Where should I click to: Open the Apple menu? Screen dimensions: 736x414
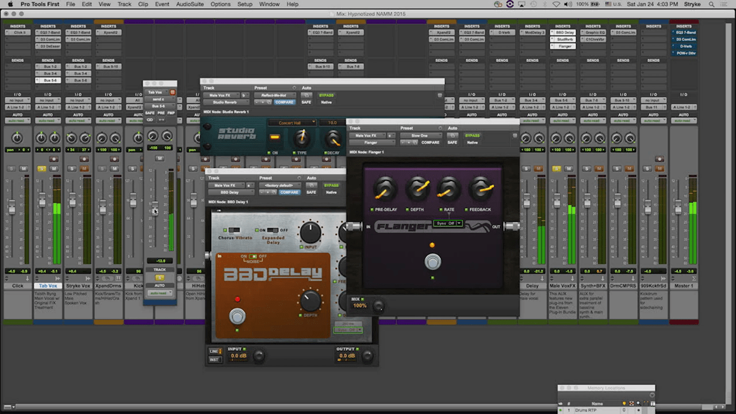click(x=10, y=4)
